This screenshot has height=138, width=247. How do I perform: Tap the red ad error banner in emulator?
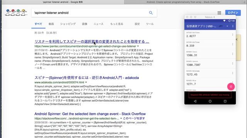pyautogui.click(x=210, y=95)
